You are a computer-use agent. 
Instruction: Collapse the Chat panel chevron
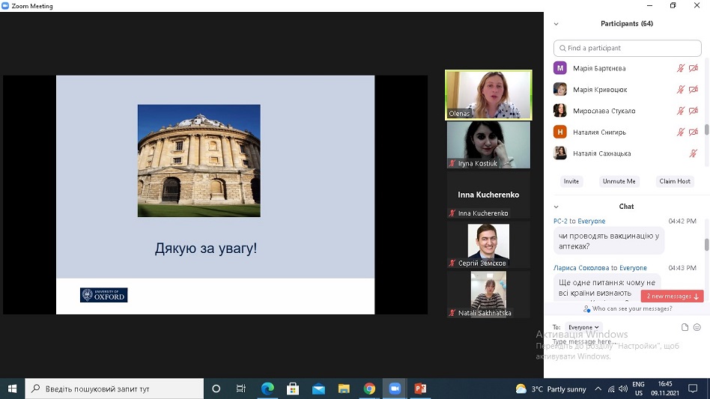556,207
